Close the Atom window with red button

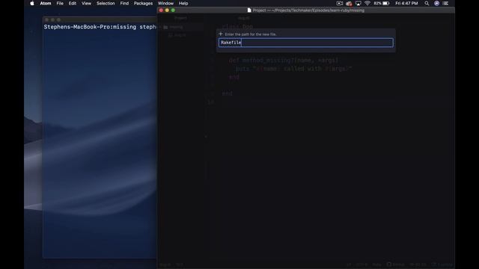tap(161, 10)
